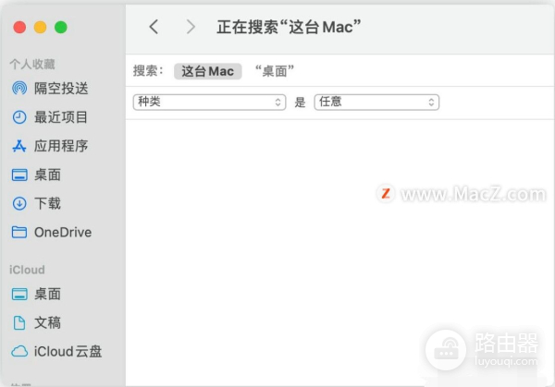Open 文稿 in the sidebar
This screenshot has height=387, width=555.
click(47, 322)
